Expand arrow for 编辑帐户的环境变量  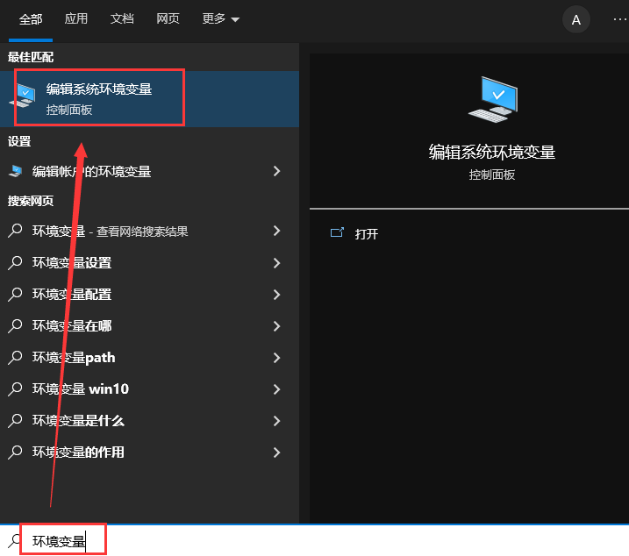point(276,171)
